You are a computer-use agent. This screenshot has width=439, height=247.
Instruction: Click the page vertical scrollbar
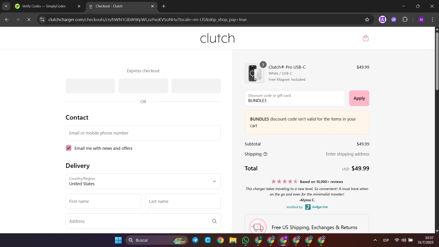437,61
